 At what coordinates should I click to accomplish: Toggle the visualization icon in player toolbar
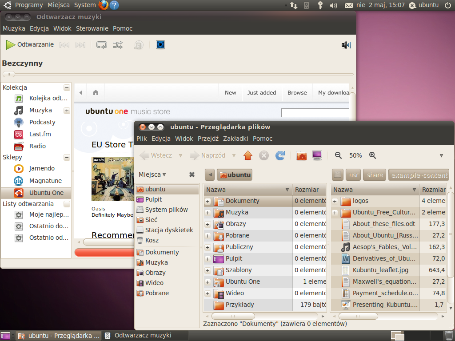(x=160, y=45)
